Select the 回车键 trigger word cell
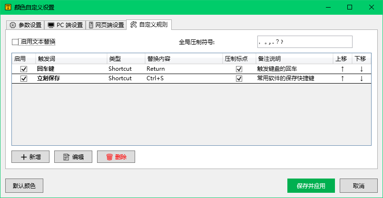 (x=71, y=69)
